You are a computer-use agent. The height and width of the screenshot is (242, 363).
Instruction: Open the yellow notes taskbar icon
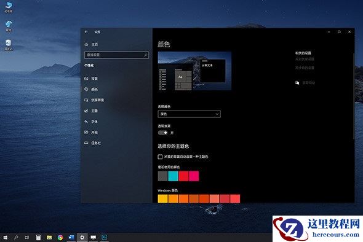[x=49, y=237]
